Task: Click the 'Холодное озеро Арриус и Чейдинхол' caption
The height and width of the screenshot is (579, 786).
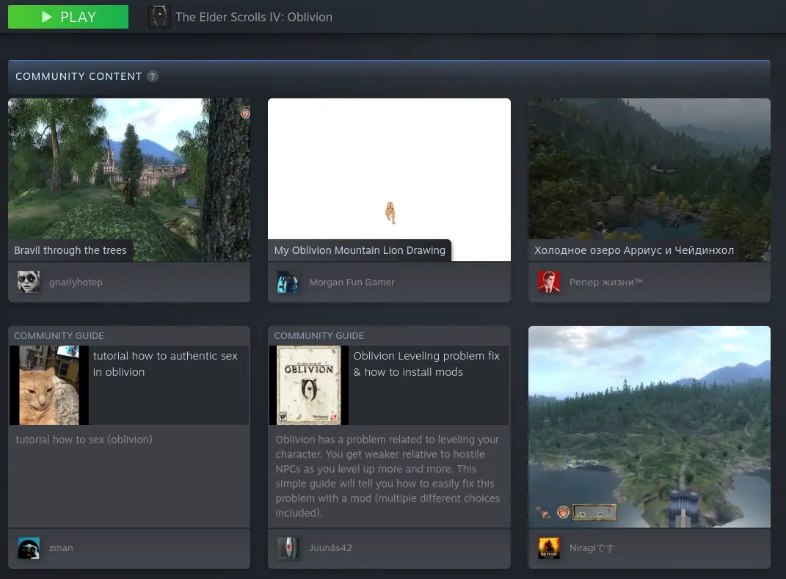Action: click(633, 250)
